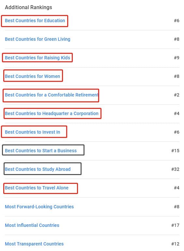Click the #17 rank for Most Influential
This screenshot has width=184, height=251.
coord(175,225)
